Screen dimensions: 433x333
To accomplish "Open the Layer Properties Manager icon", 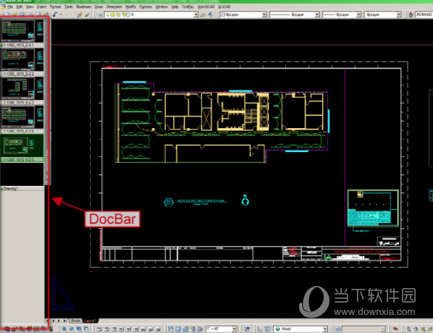I will click(100, 14).
